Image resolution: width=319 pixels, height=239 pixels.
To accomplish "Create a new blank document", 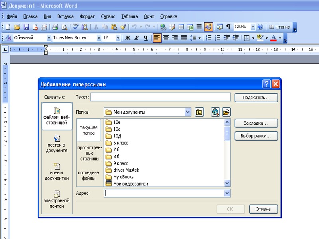I will click(8, 27).
